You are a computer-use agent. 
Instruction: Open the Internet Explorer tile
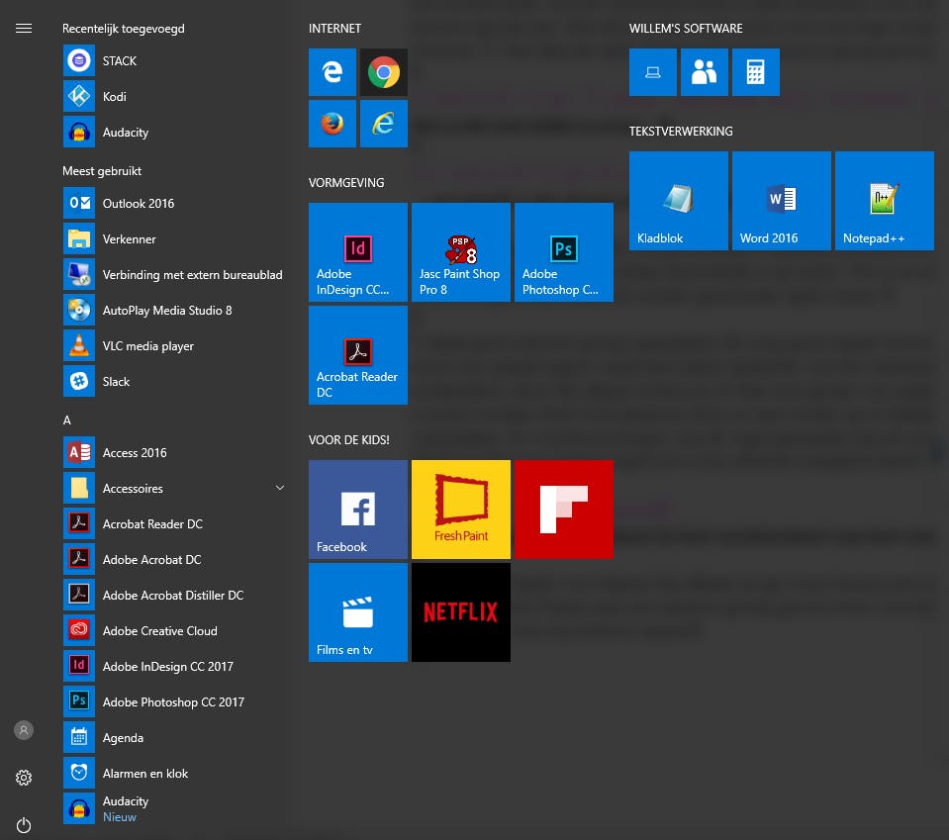(x=383, y=123)
